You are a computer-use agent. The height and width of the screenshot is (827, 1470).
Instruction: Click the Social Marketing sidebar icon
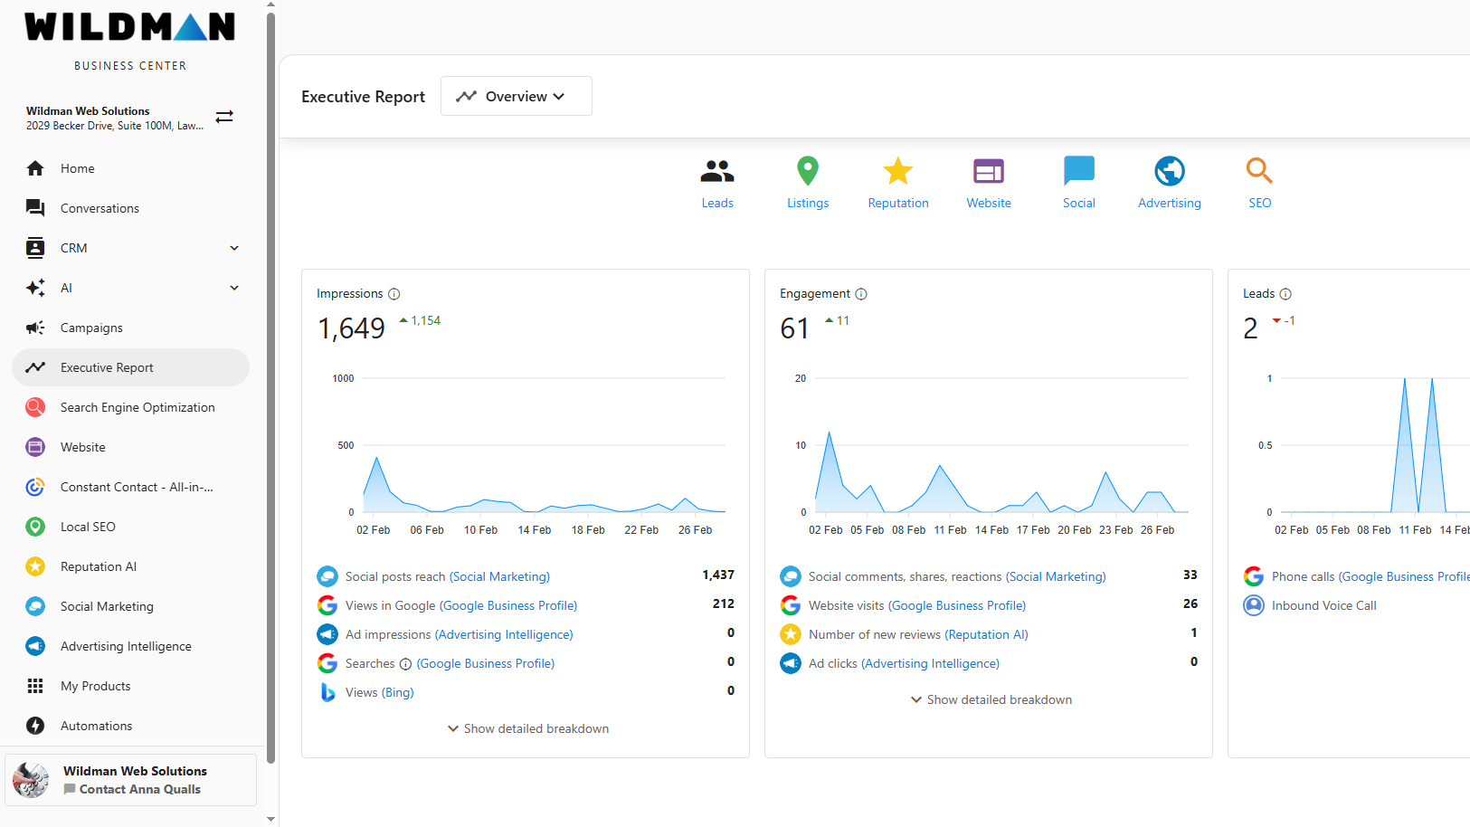coord(35,606)
